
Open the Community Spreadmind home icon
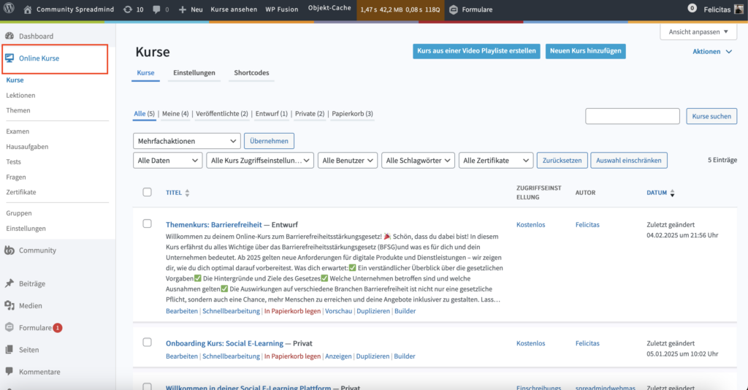pos(28,10)
